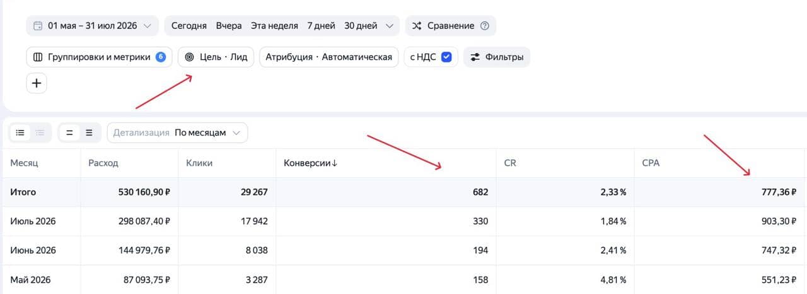Image resolution: width=807 pixels, height=294 pixels.
Task: Click the sliders icon in Фильтры
Action: (475, 57)
